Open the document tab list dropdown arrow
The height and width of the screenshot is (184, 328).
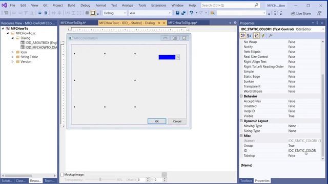230,22
